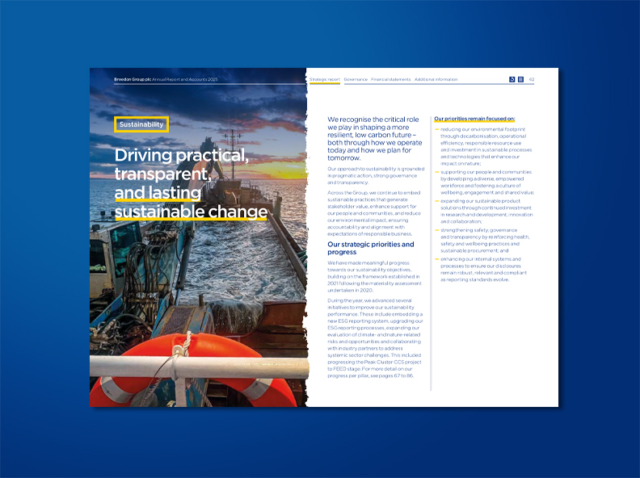Switch to the Governance tab
The height and width of the screenshot is (478, 640).
pos(355,80)
